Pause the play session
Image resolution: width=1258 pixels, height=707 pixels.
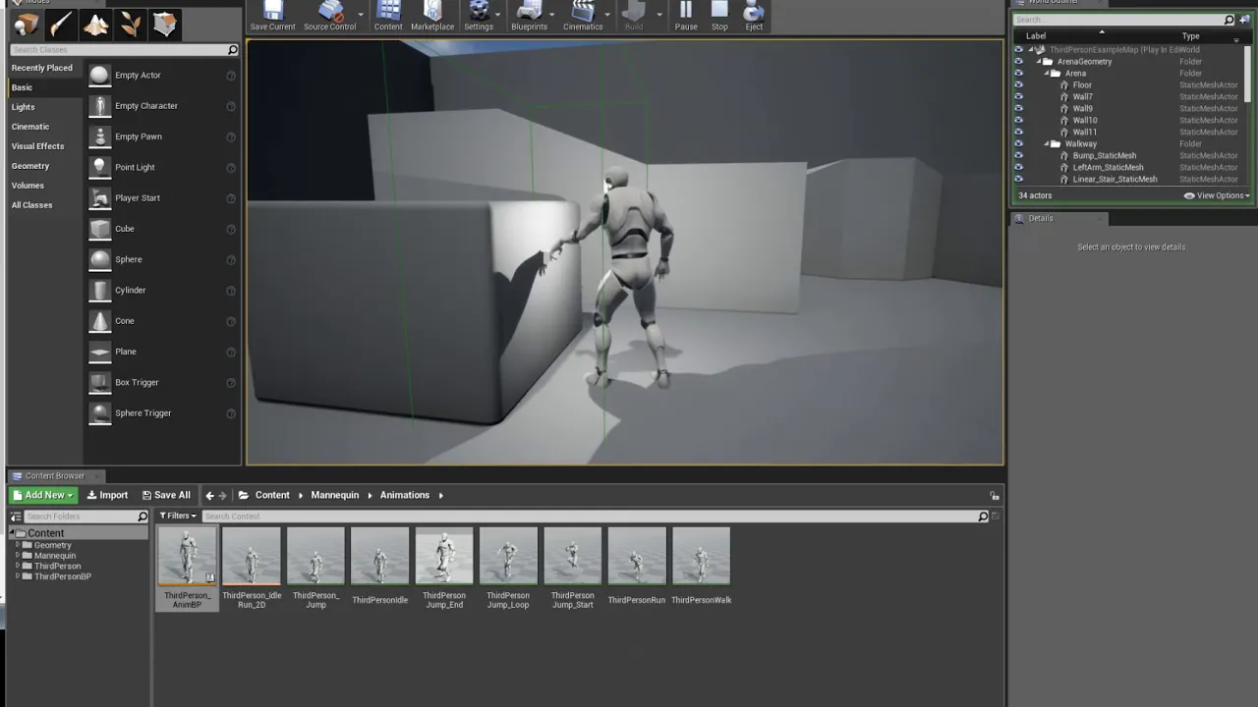[686, 17]
